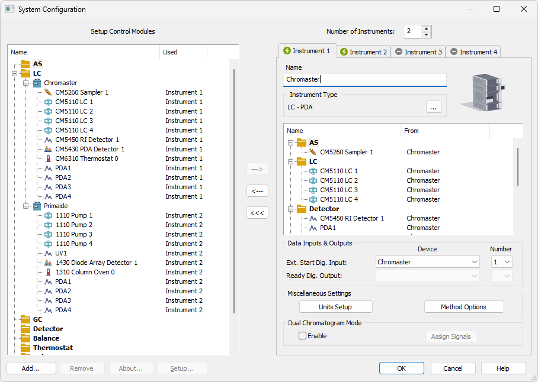Click the instrument Name text field
This screenshot has height=382, width=538.
364,79
